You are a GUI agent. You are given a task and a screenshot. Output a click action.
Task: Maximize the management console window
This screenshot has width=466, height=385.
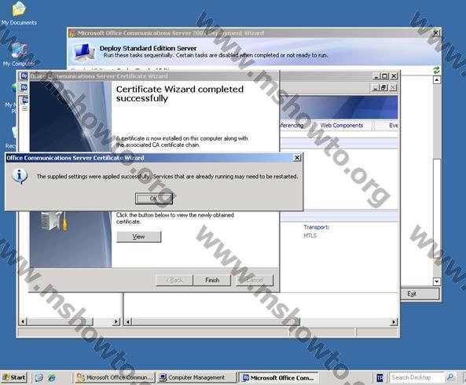tap(384, 76)
